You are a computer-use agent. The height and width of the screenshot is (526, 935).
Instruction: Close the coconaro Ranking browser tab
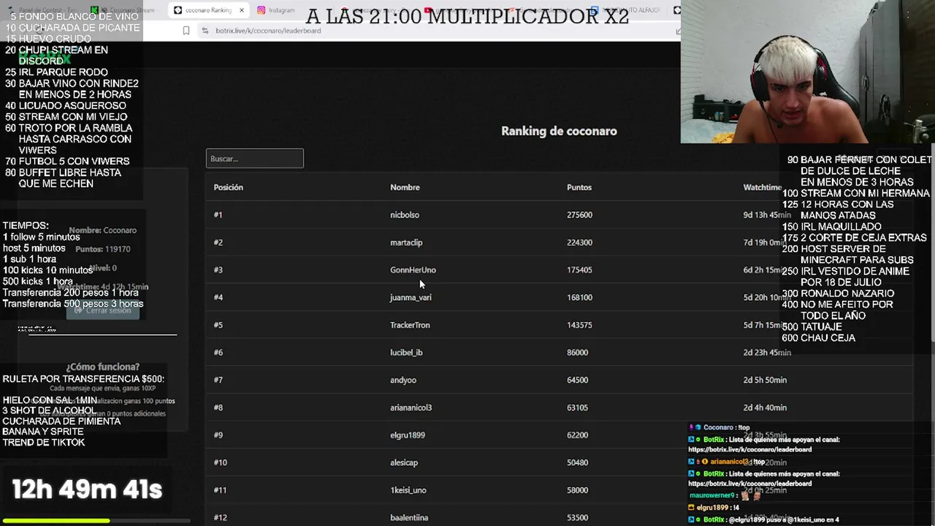242,10
